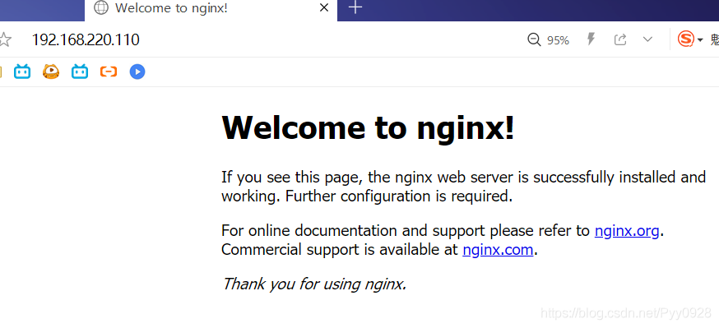Click the address bar showing 192.168.220.110
719x328 pixels.
86,39
